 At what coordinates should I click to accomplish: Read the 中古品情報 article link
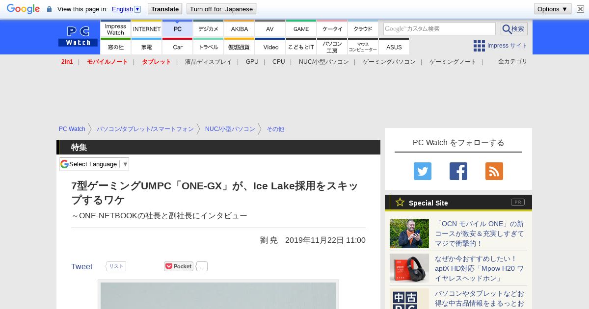(x=480, y=299)
